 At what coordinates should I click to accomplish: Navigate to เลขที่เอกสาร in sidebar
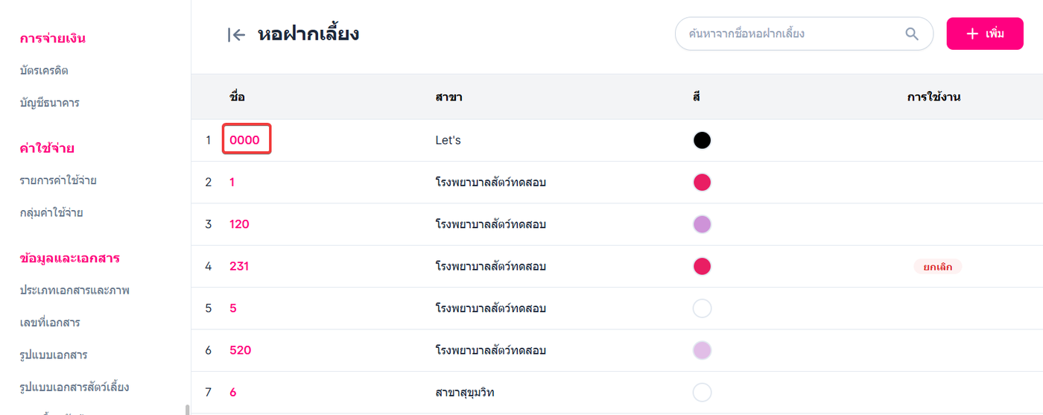(50, 323)
